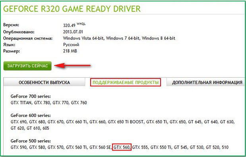The width and height of the screenshot is (246, 157).
Task: Click GTX 550 Ti in the 500 series list
Action: [x=161, y=147]
